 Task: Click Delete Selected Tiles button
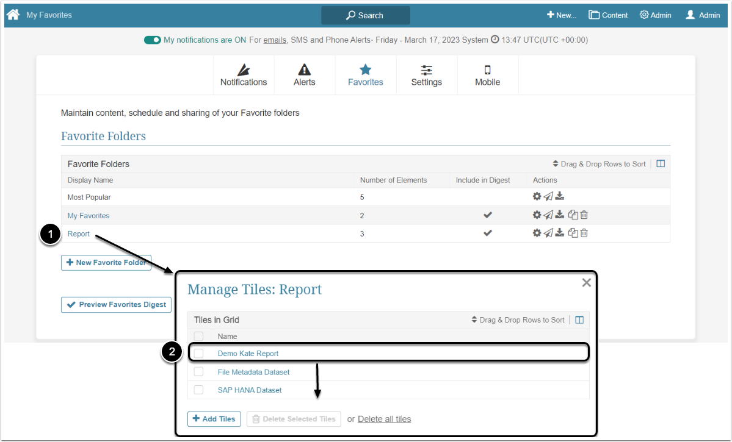294,419
